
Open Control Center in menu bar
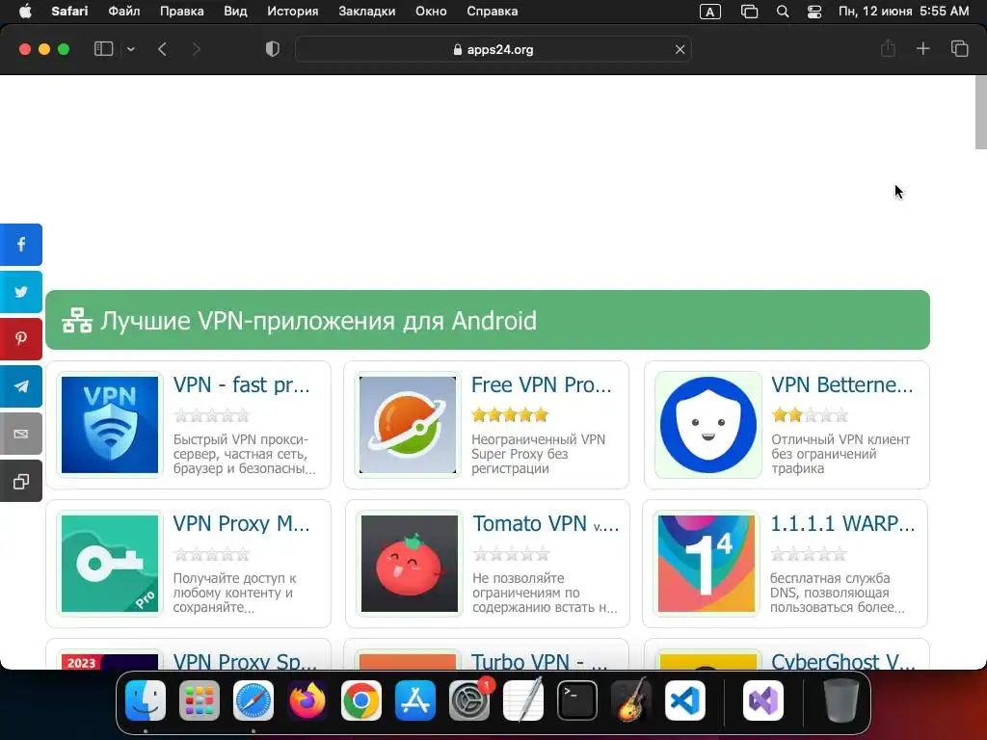point(814,12)
